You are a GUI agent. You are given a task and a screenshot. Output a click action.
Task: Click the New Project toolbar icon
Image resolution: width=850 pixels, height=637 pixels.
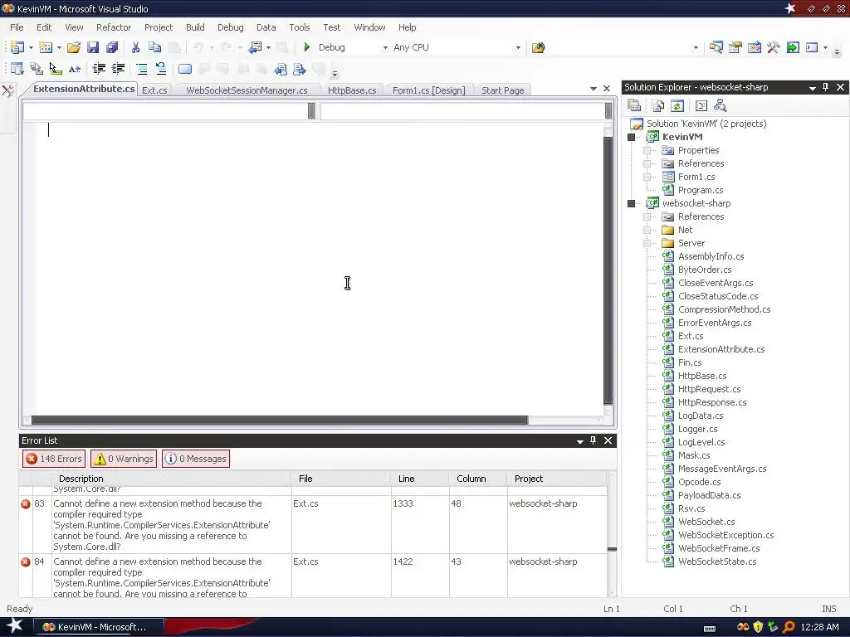17,47
